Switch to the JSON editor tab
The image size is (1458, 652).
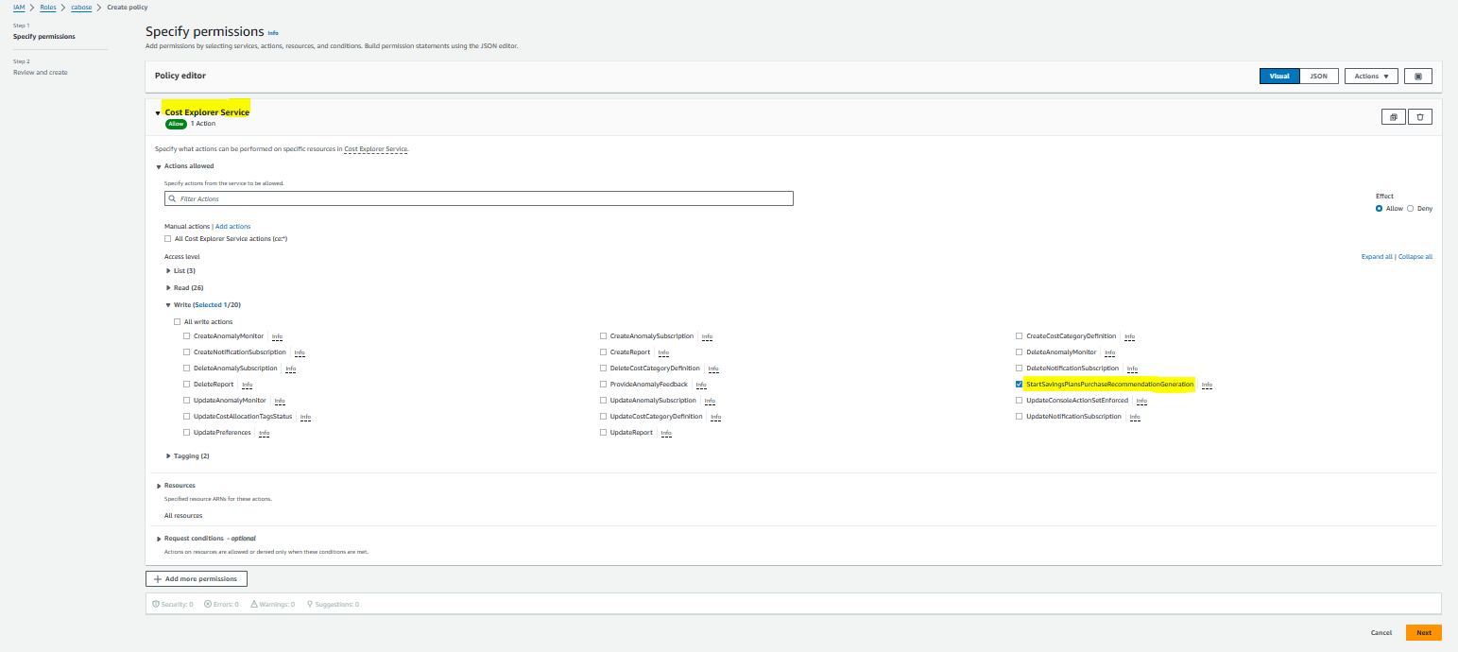[x=1318, y=77]
